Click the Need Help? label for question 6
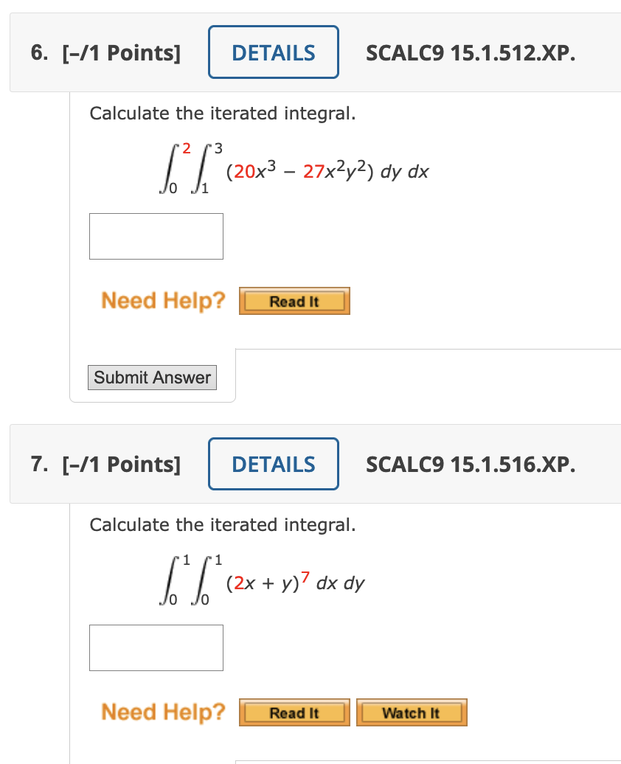 coord(162,300)
